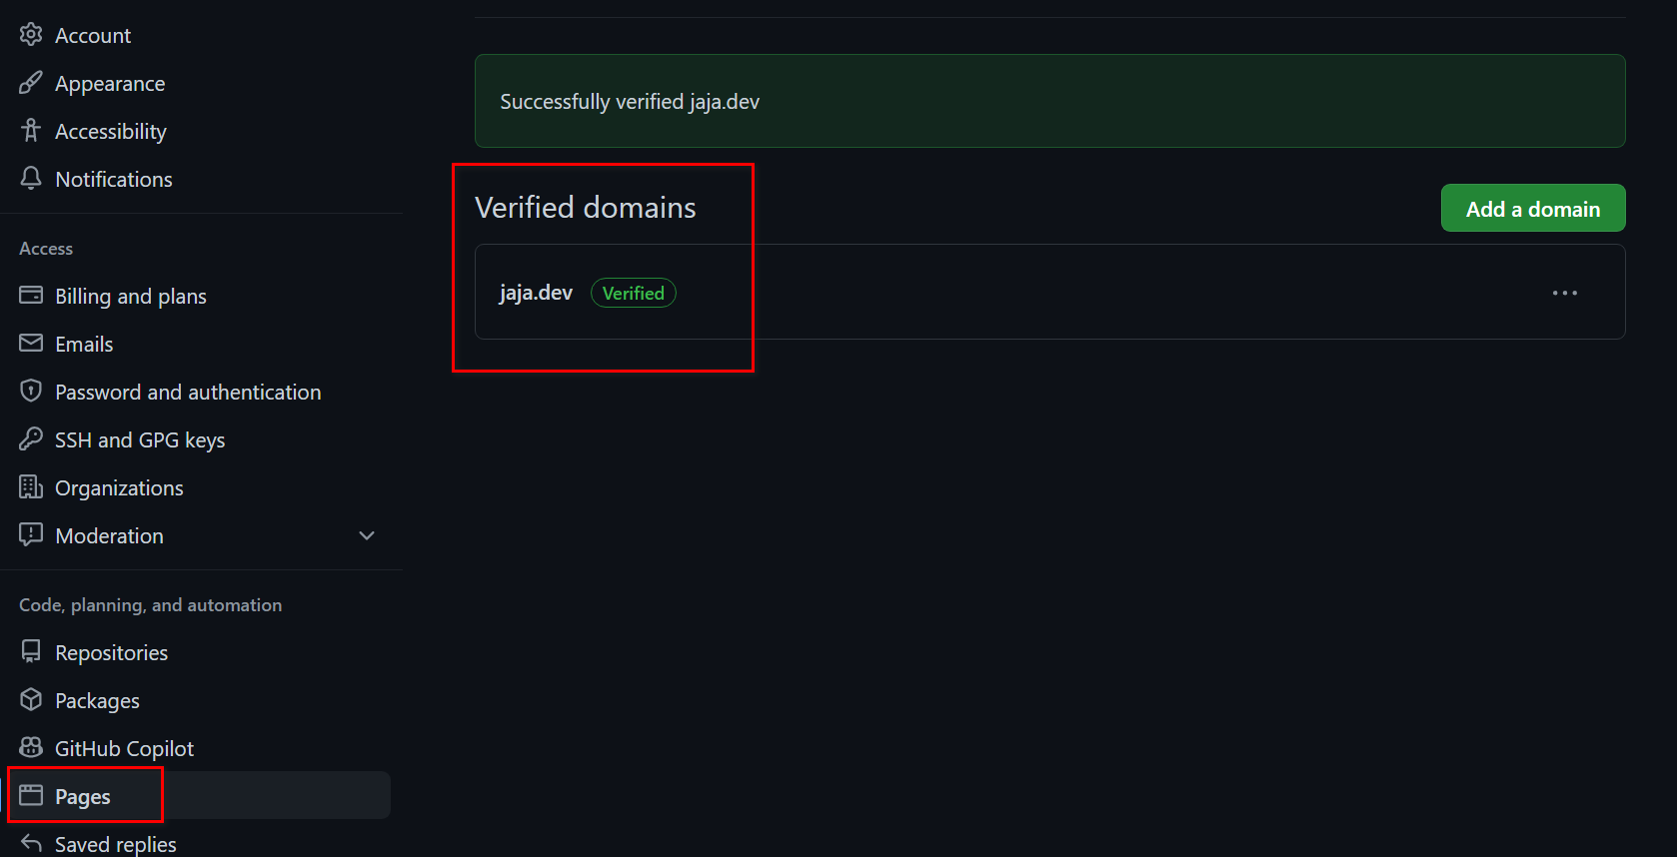Click the GitHub Copilot icon

coord(31,748)
